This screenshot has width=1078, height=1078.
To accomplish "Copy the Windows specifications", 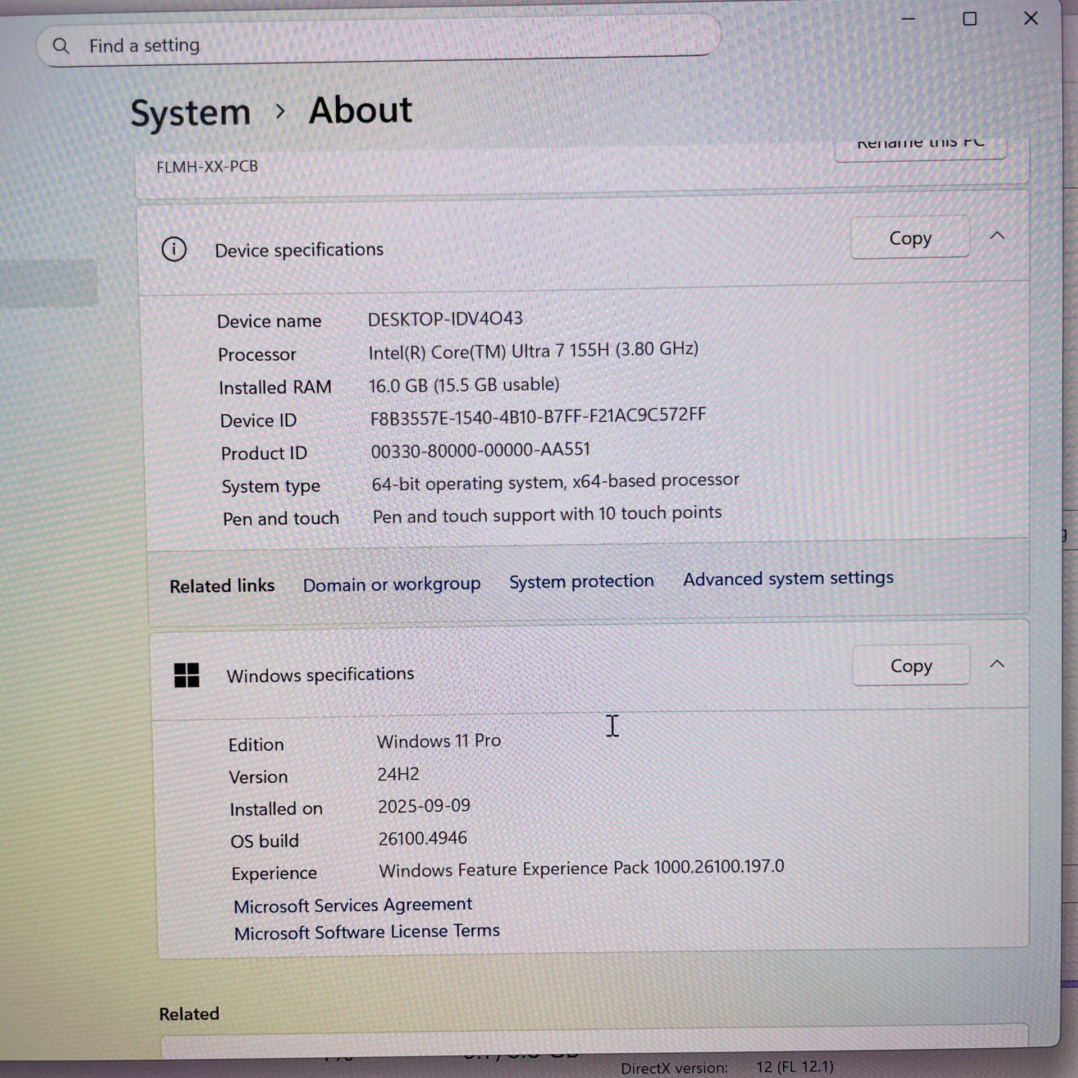I will tap(911, 666).
